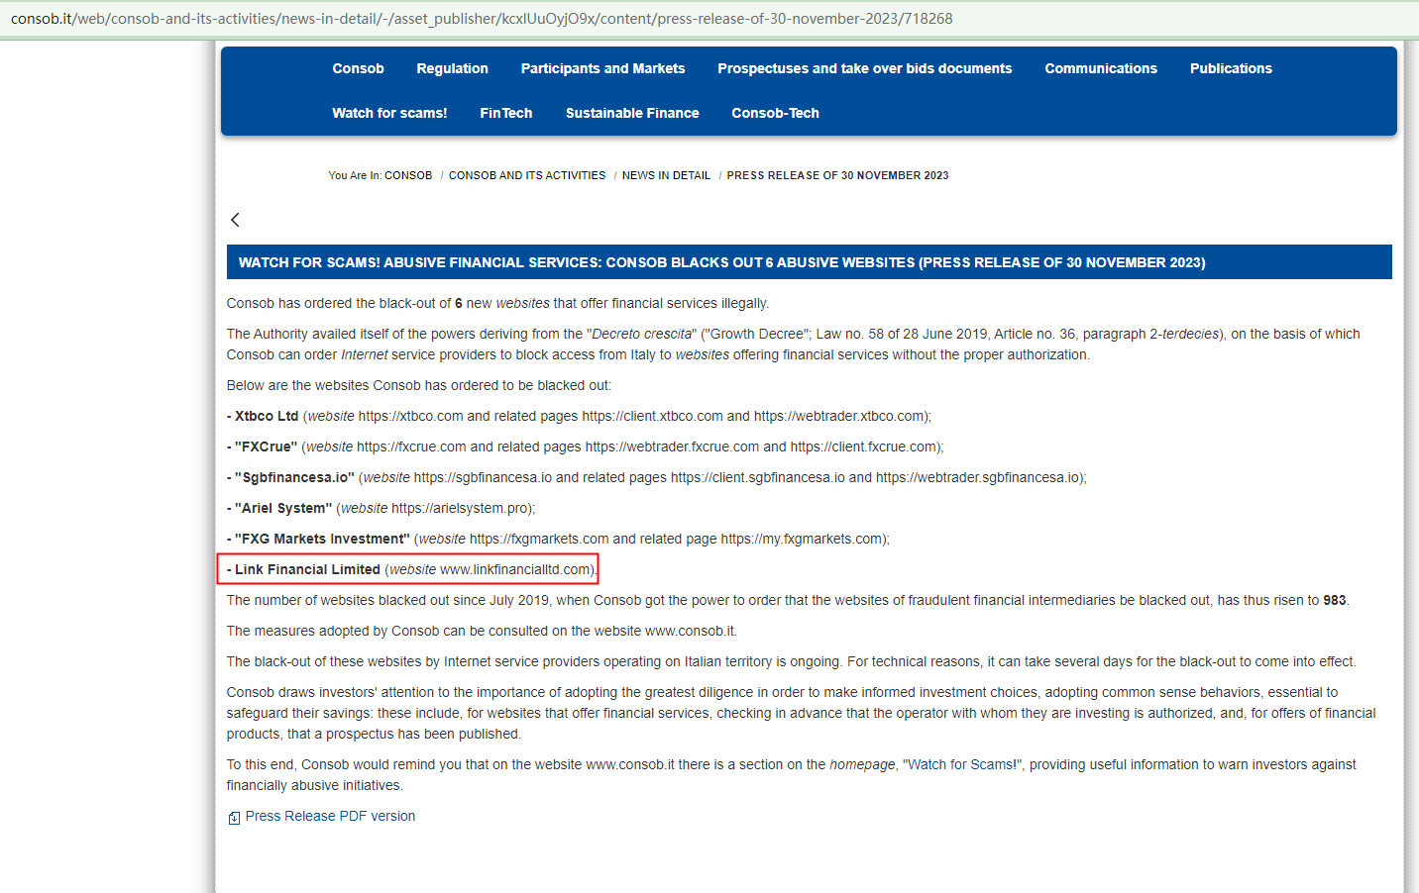Viewport: 1419px width, 893px height.
Task: Click the www.linkfinancialltd.com website address
Action: coord(515,569)
